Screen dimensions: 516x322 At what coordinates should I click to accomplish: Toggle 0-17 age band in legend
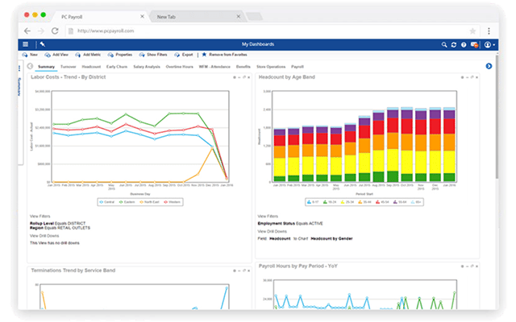tap(313, 202)
